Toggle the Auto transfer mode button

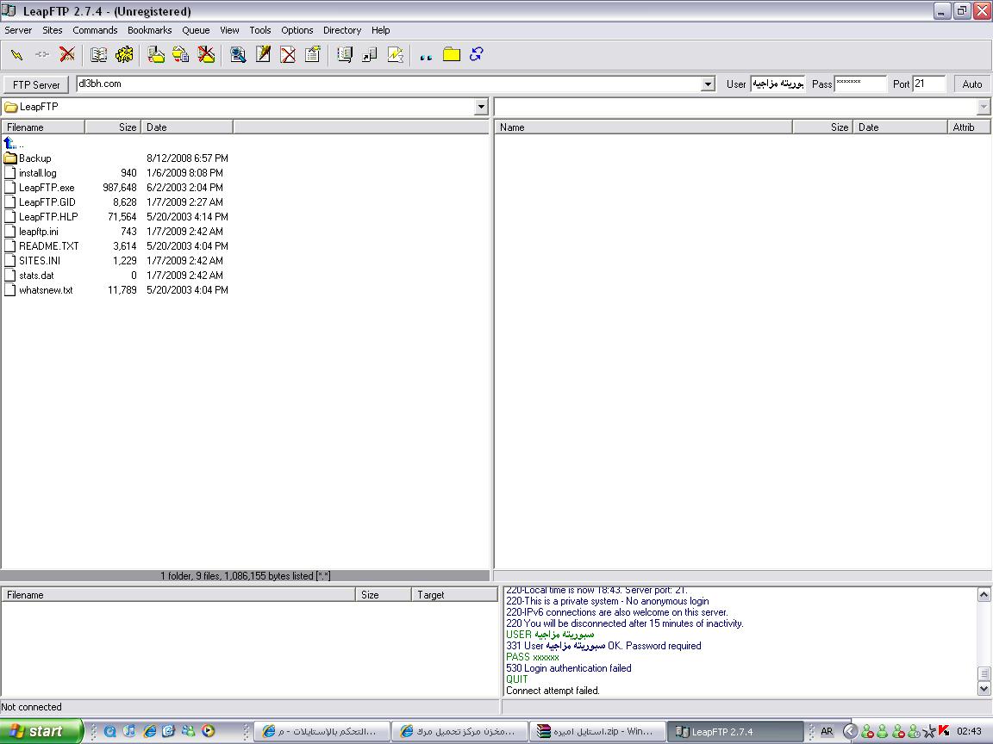[x=972, y=84]
